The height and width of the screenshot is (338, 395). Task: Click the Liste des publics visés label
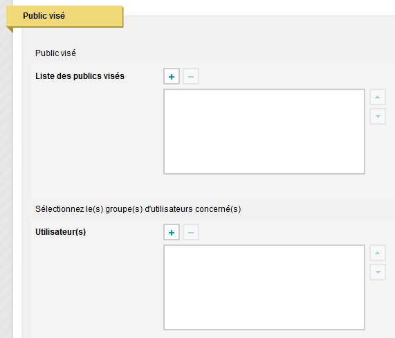click(80, 76)
